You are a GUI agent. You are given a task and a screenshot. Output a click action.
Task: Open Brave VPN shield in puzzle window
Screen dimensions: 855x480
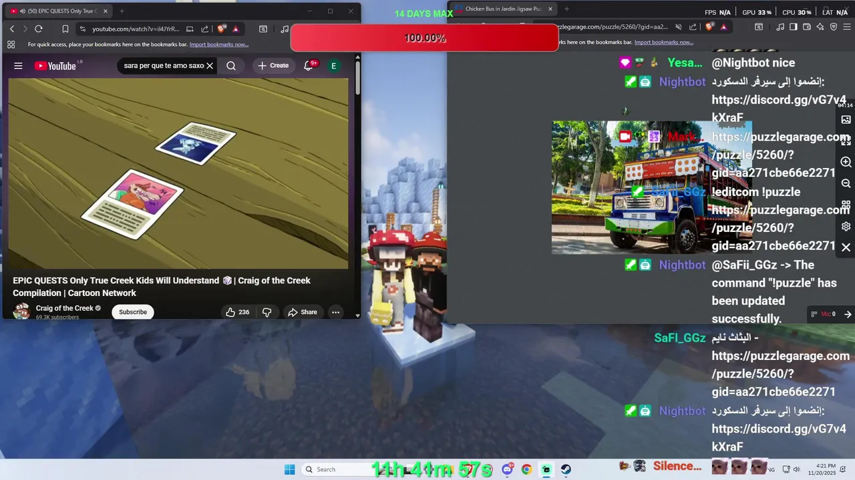coord(834,27)
